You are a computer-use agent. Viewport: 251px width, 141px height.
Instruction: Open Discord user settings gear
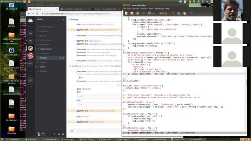63,134
